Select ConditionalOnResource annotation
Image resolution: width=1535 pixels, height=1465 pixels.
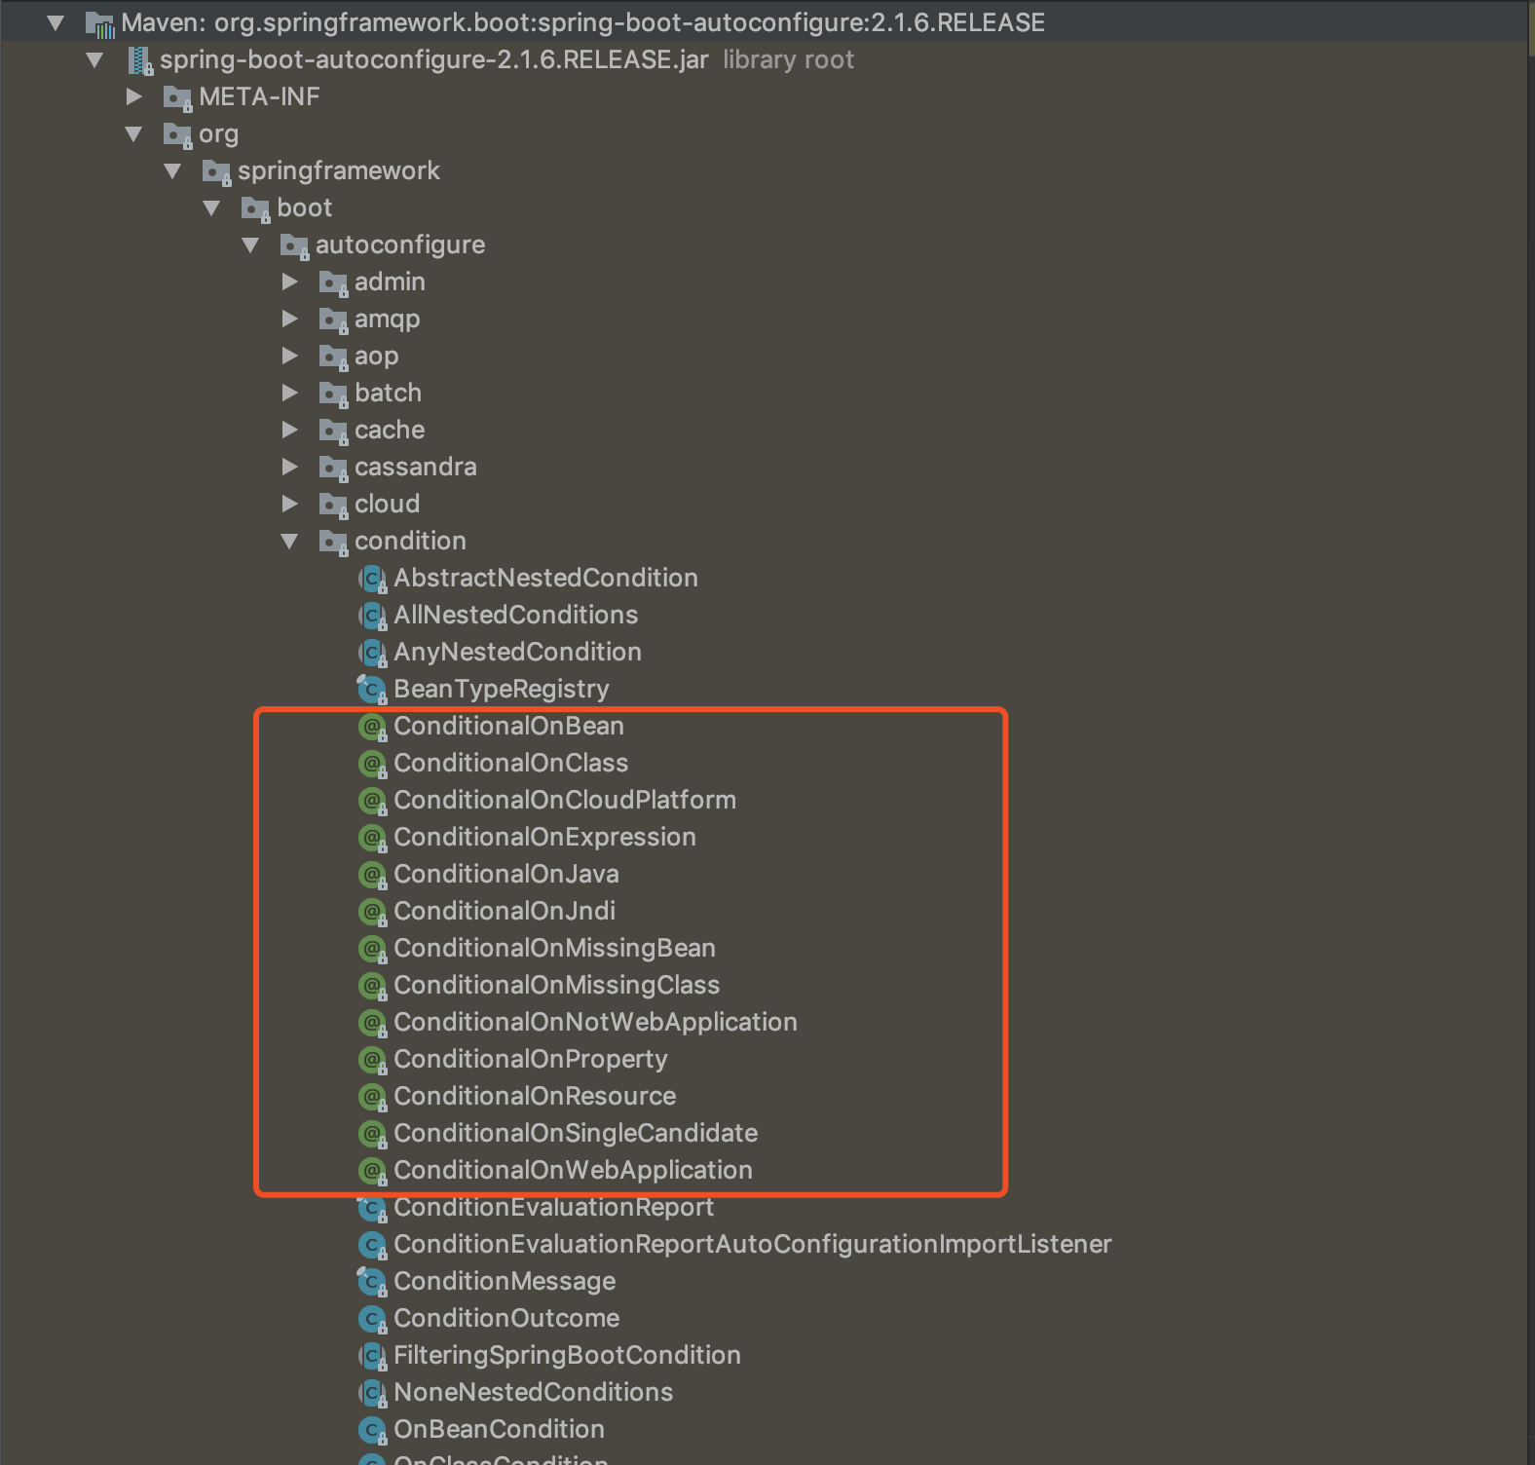535,1096
